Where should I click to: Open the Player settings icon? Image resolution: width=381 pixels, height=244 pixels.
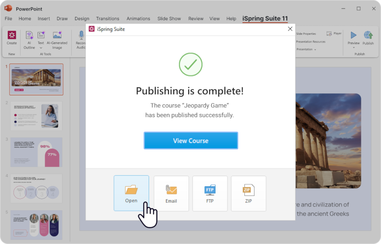click(x=329, y=34)
